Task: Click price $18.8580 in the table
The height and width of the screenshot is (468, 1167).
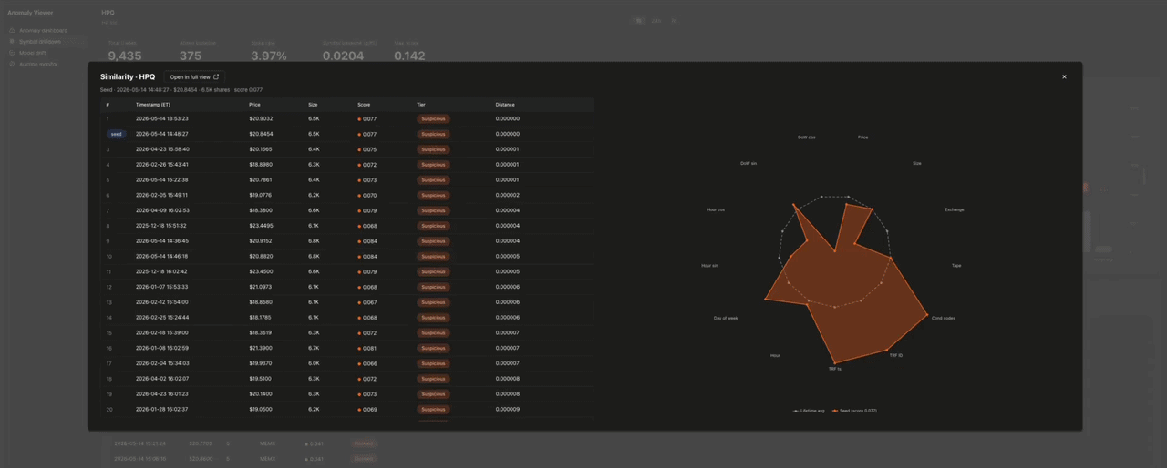Action: click(260, 302)
